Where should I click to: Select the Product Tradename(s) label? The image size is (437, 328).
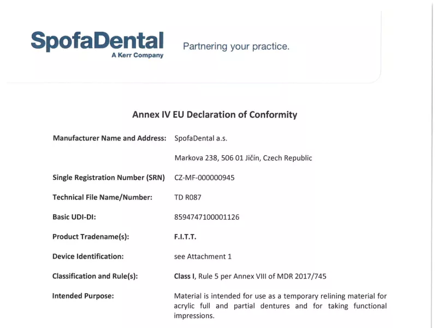point(91,237)
